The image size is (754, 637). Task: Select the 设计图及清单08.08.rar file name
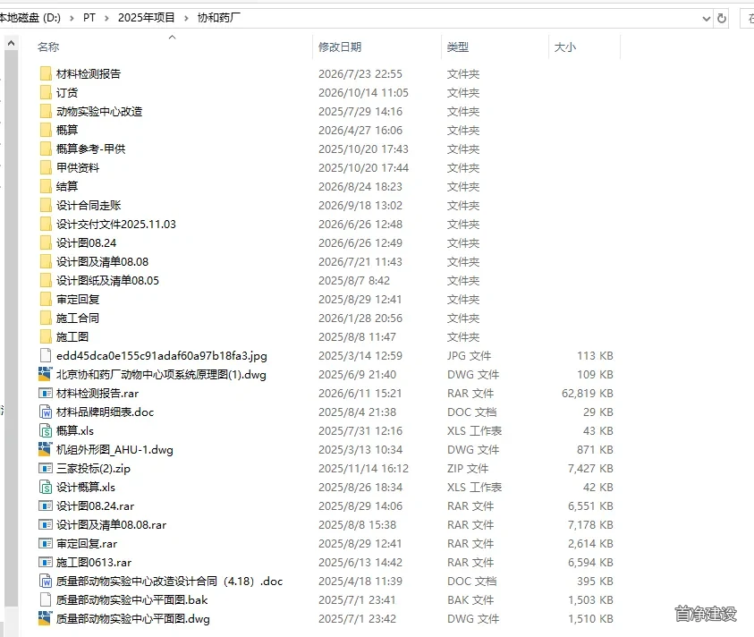(112, 524)
